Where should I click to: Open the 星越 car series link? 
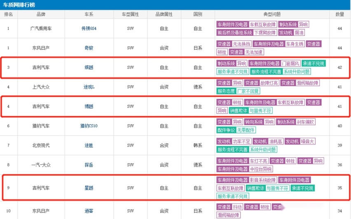tap(89, 188)
